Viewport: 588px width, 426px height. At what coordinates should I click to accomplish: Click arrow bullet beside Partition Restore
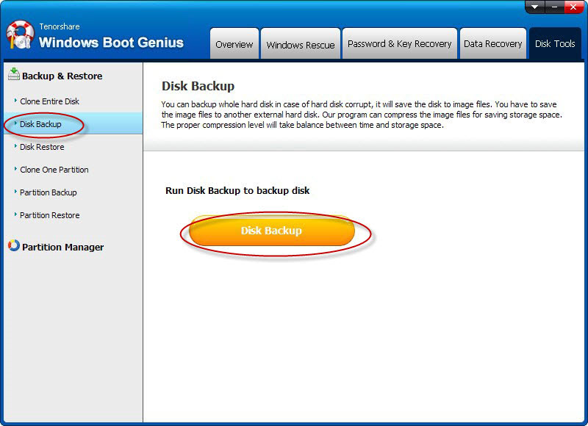[x=15, y=214]
